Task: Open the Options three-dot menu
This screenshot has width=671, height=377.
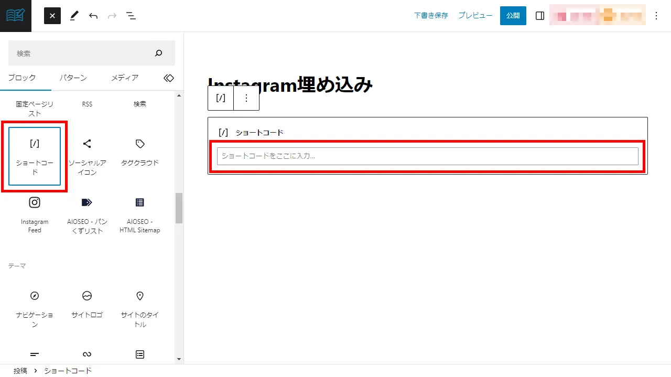Action: pos(656,16)
